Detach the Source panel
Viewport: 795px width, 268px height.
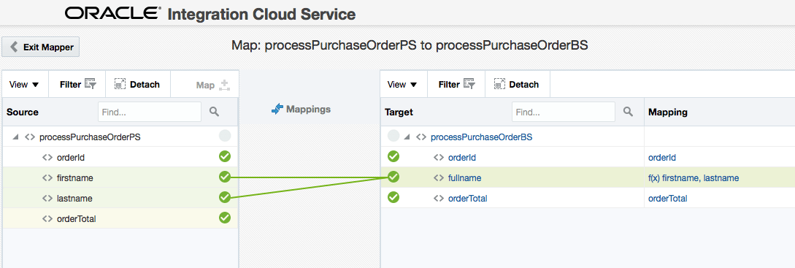pyautogui.click(x=137, y=85)
